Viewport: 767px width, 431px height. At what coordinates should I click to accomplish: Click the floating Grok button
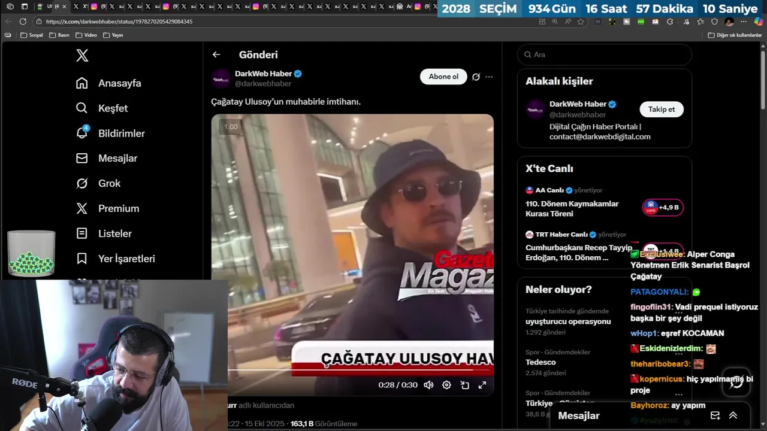(x=736, y=383)
